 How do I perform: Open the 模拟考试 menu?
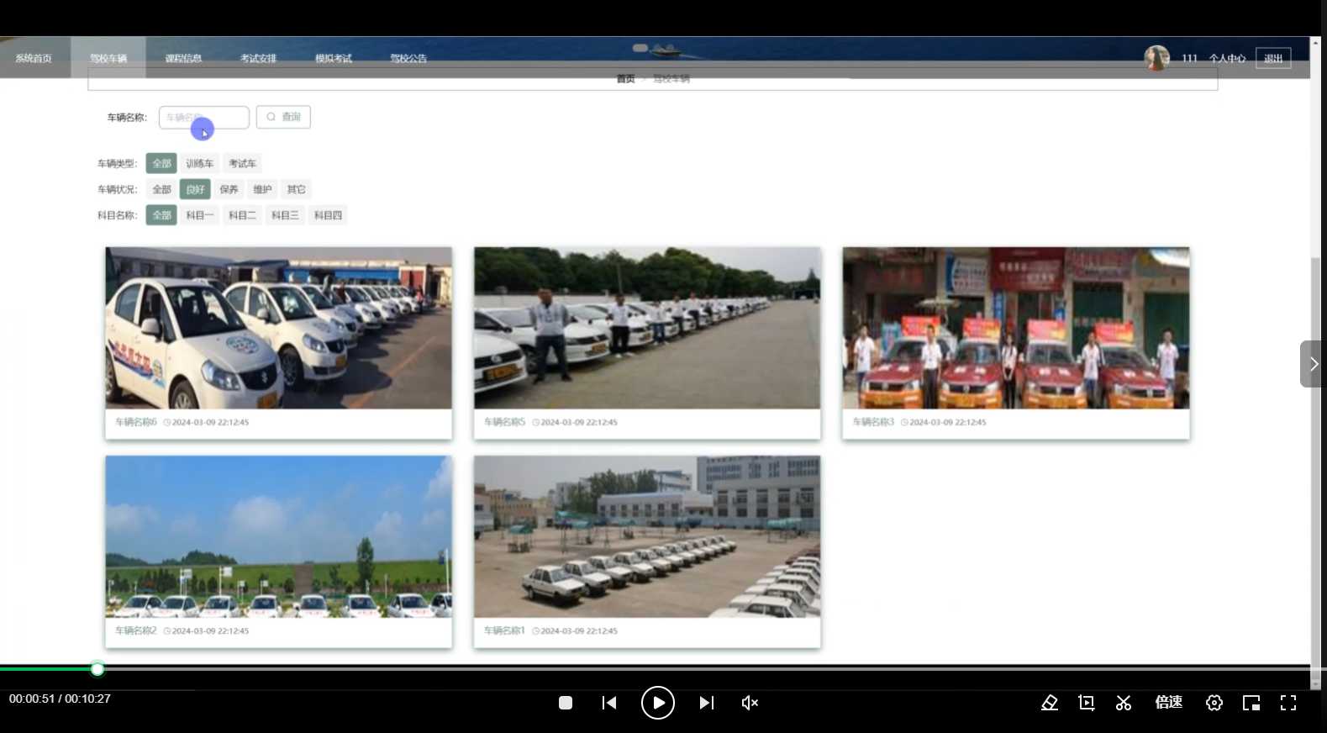[x=334, y=58]
